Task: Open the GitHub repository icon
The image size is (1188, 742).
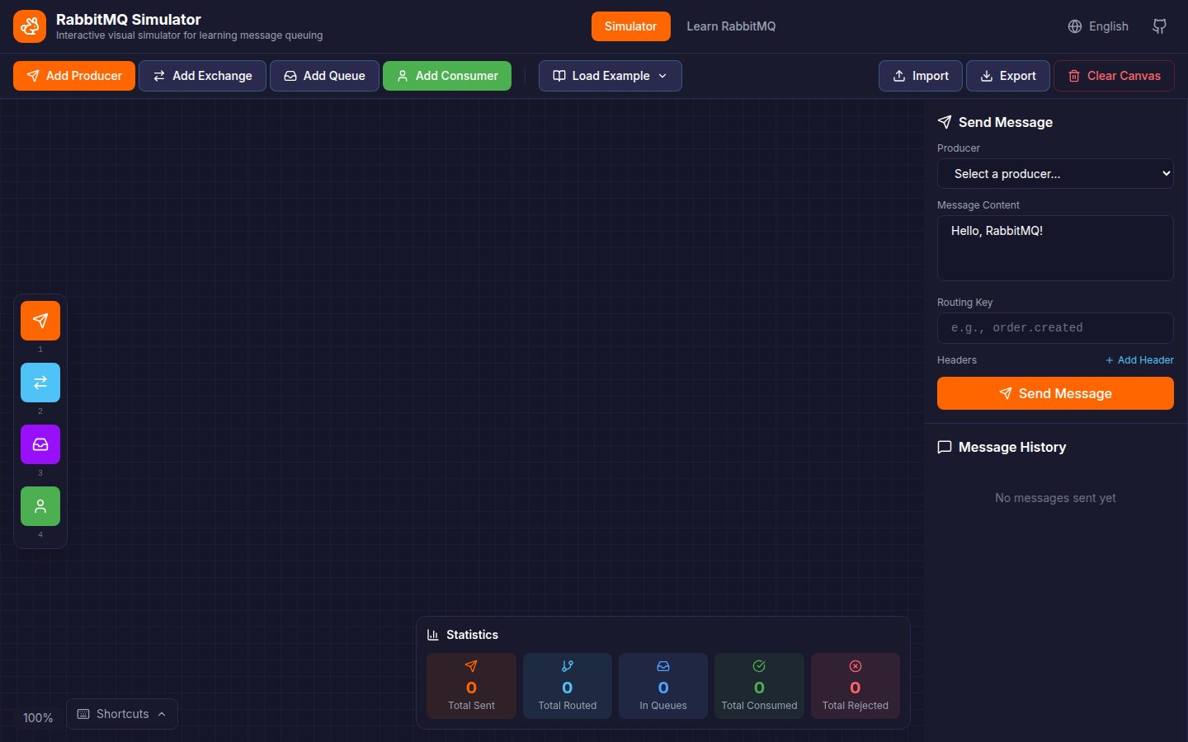Action: point(1159,26)
